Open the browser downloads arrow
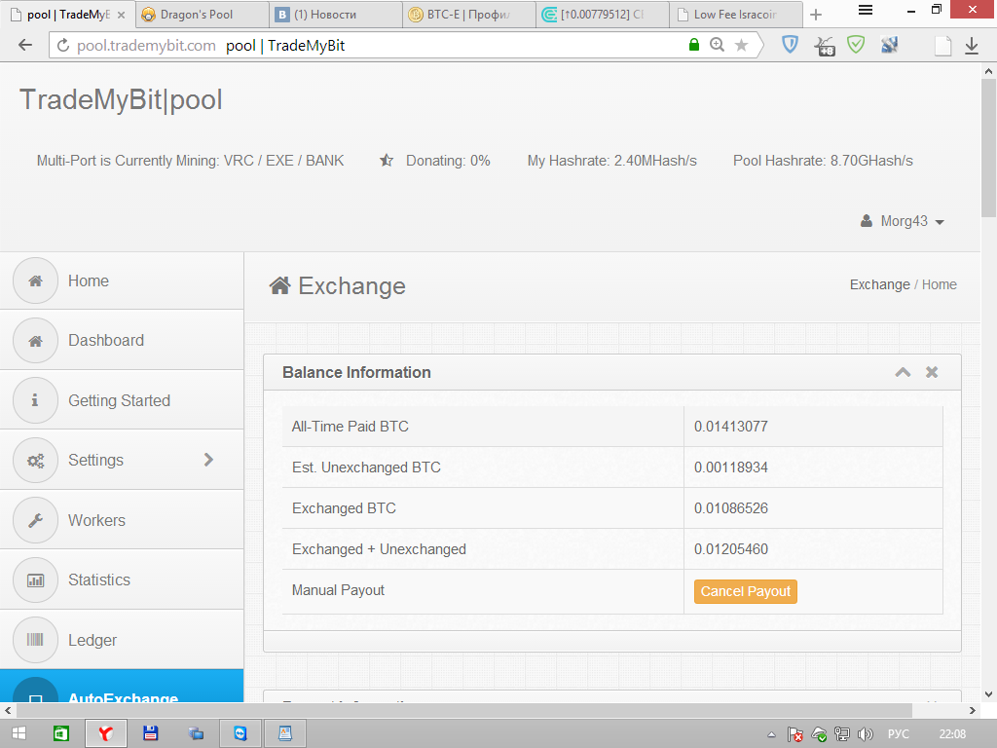Image resolution: width=997 pixels, height=748 pixels. point(972,45)
